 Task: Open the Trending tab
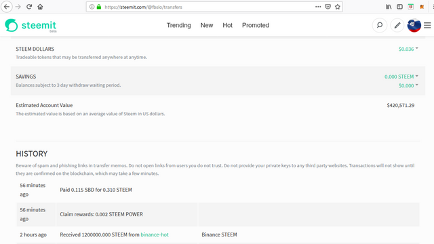pos(179,25)
